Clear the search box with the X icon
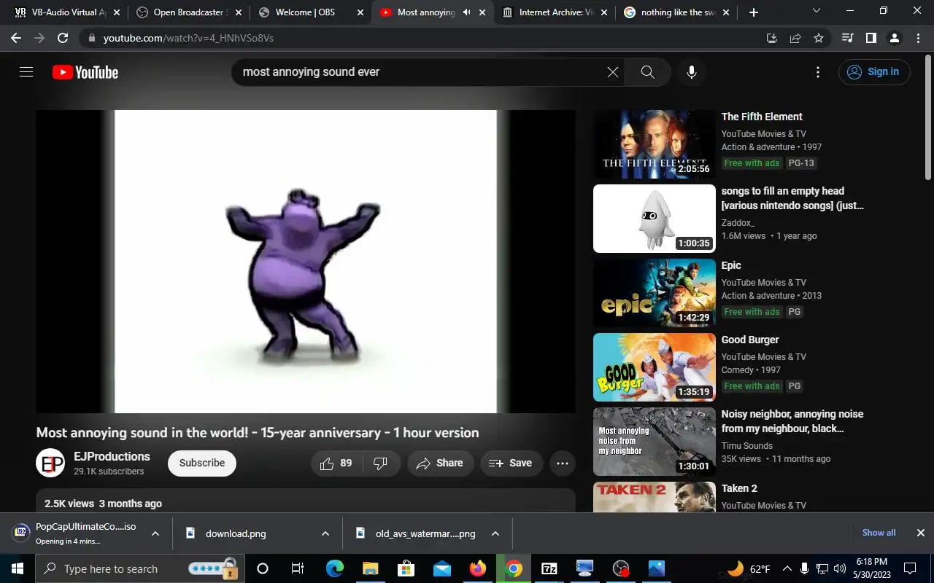The width and height of the screenshot is (934, 583). coord(613,71)
